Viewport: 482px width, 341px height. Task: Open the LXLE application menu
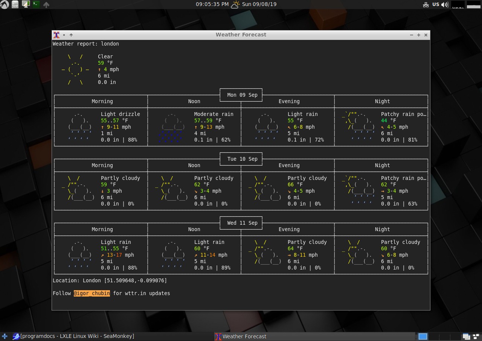[x=4, y=4]
